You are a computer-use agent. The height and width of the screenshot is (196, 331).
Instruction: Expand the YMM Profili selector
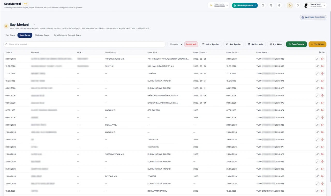pyautogui.click(x=219, y=5)
